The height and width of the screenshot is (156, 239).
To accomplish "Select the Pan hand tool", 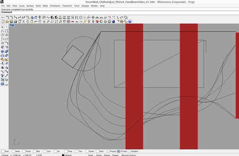I will coord(40,21).
